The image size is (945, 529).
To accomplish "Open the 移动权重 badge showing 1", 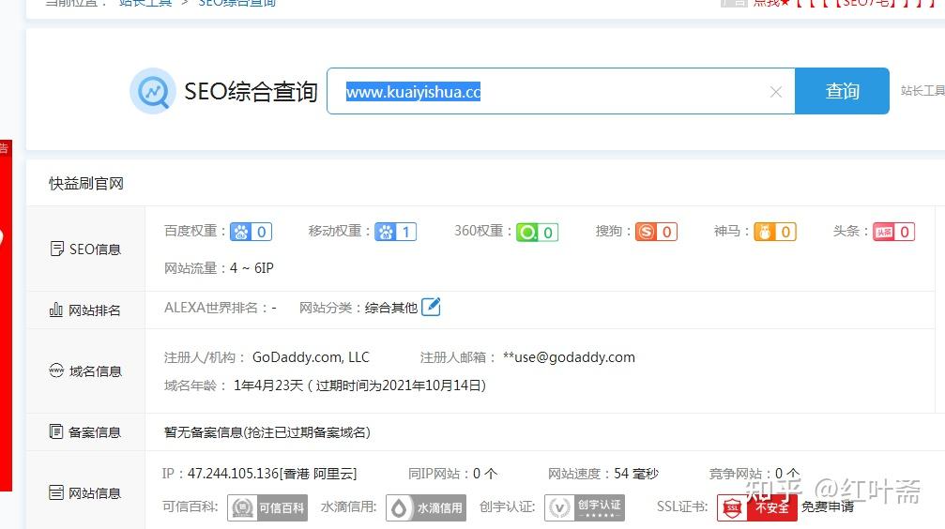I will tap(395, 232).
